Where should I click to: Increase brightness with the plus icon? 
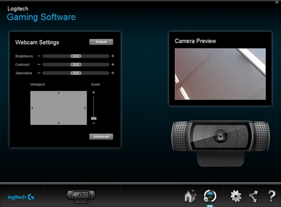tap(113, 56)
